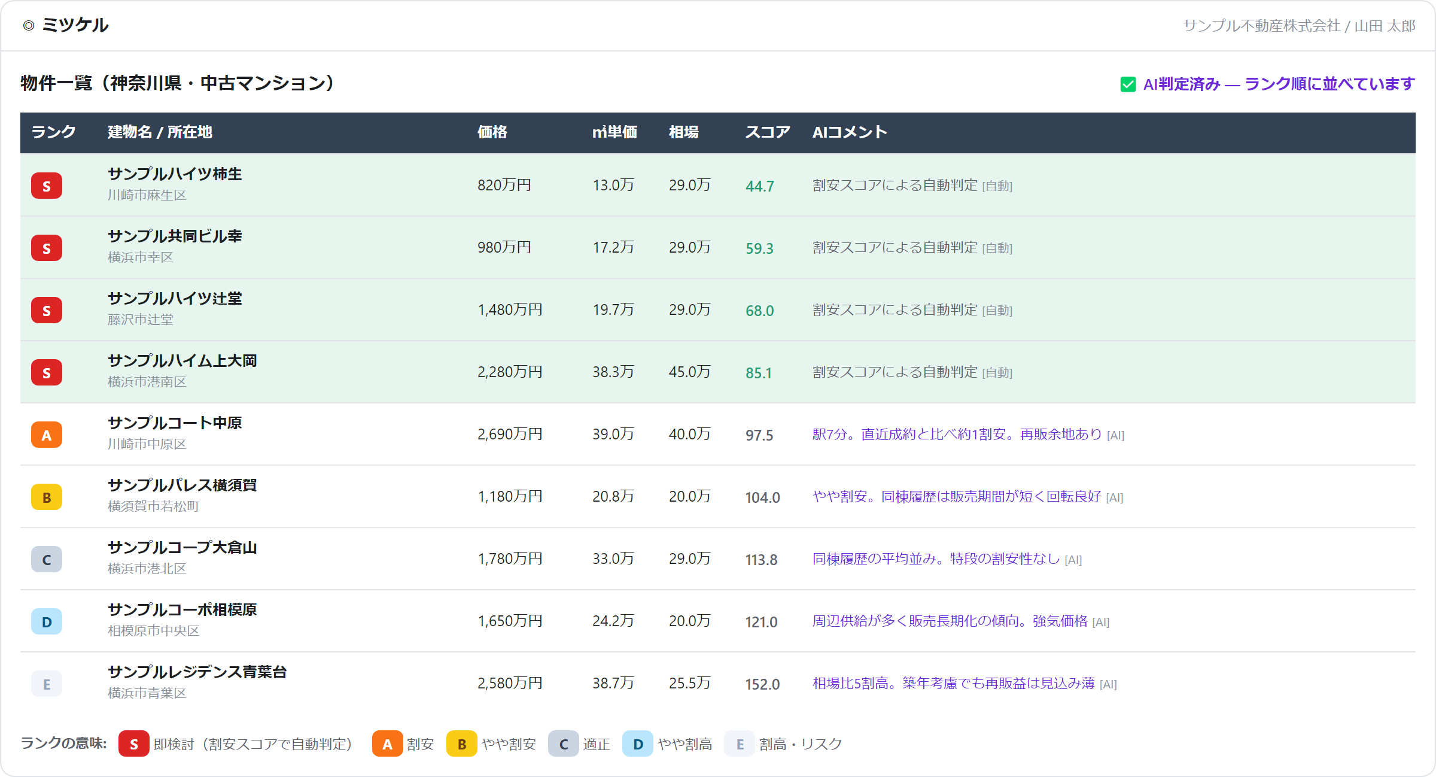Click the legend E badge 割高・リスク
The width and height of the screenshot is (1436, 777).
740,743
